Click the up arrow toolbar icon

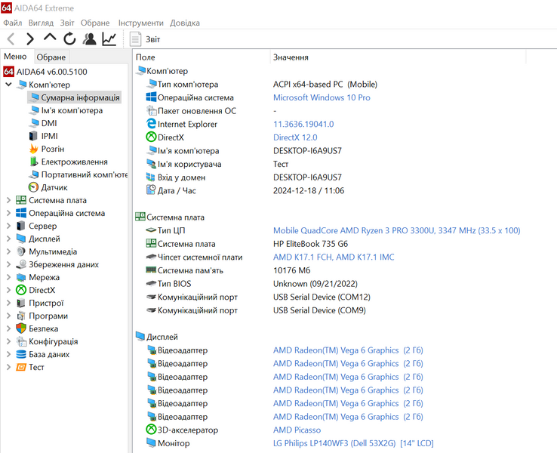pyautogui.click(x=50, y=38)
